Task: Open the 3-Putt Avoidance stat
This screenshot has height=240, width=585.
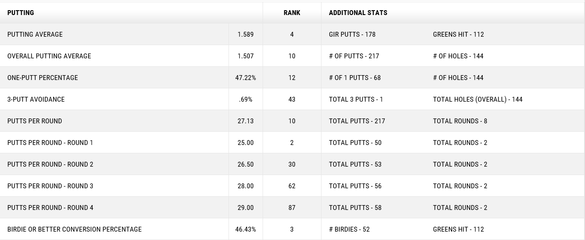Action: [x=36, y=99]
